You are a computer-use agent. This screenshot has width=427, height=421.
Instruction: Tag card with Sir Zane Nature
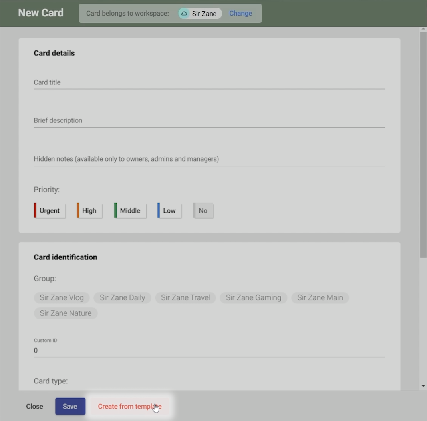click(x=66, y=313)
